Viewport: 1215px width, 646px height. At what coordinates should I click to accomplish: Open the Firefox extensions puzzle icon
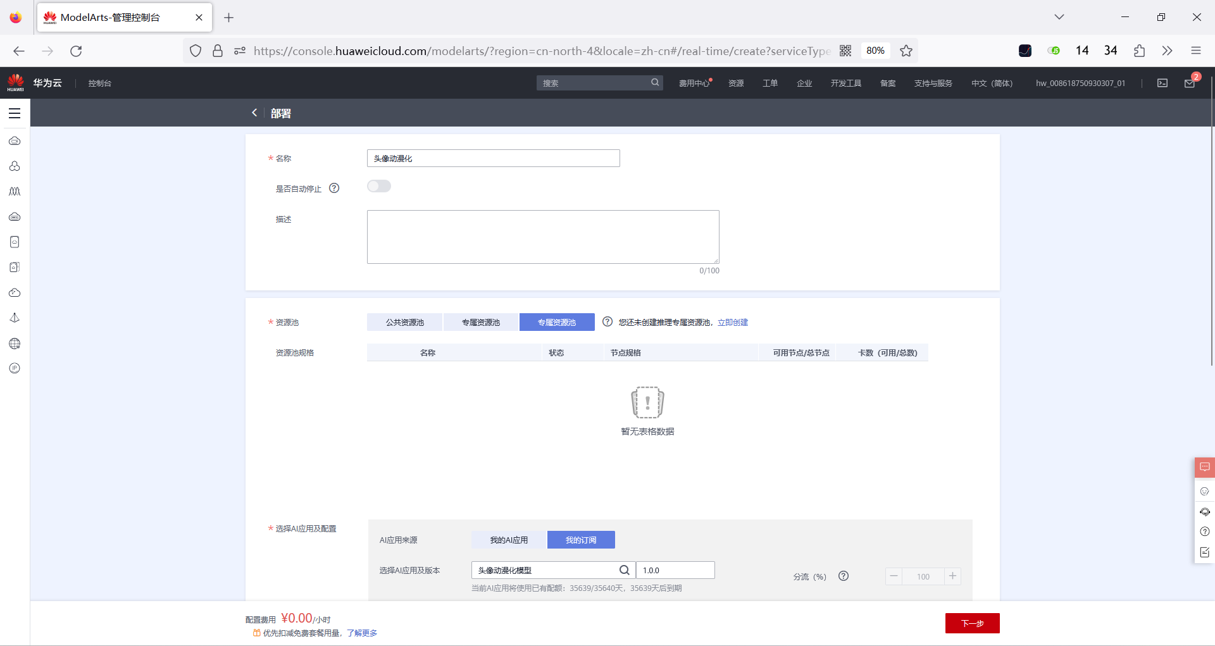[x=1139, y=51]
